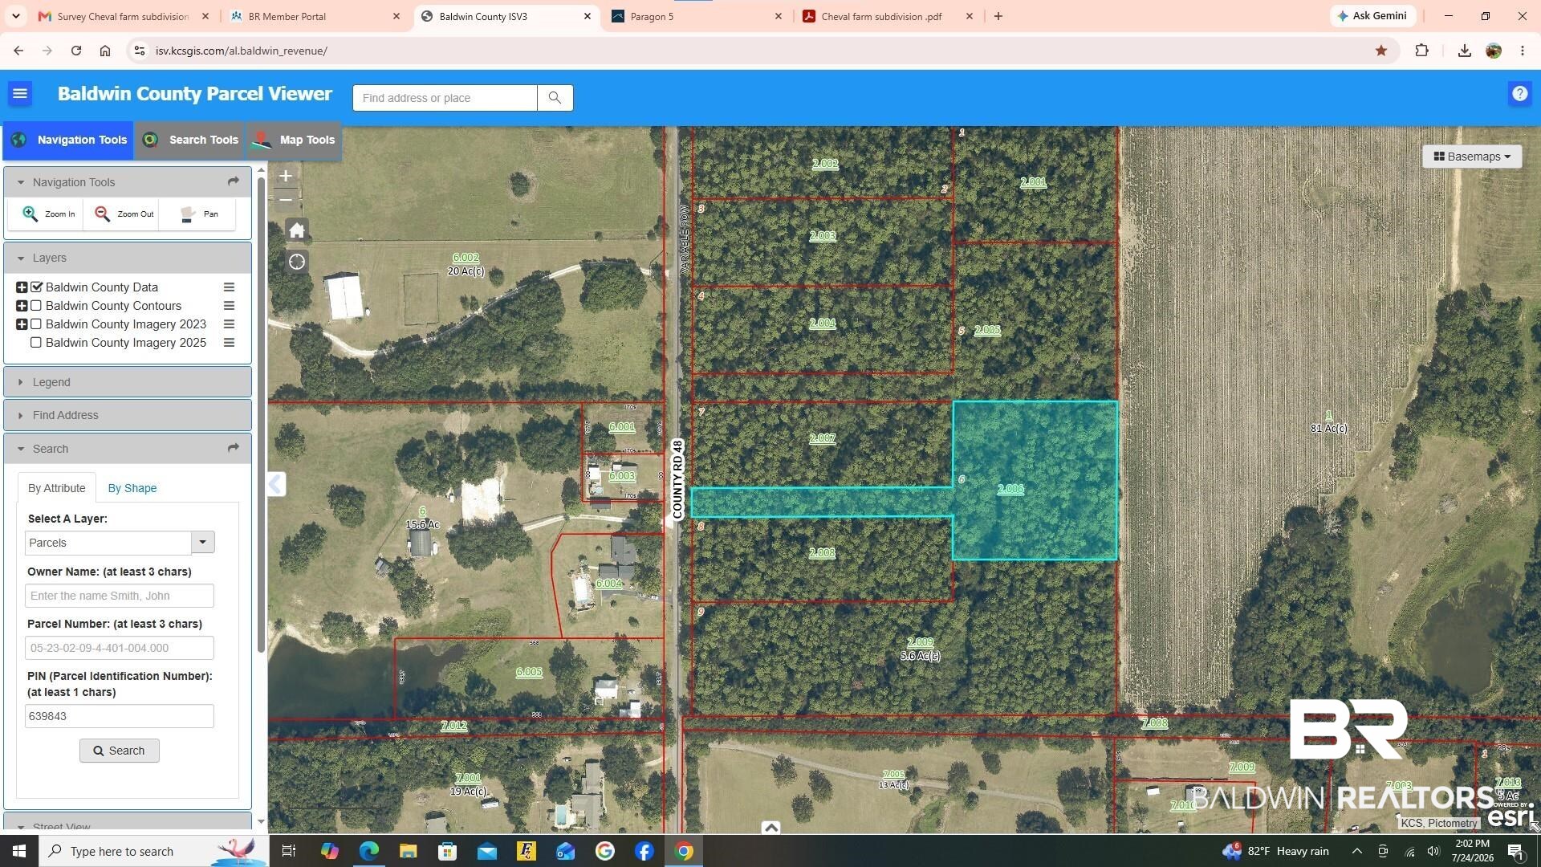Screen dimensions: 1541x867
Task: Click the map home extent button
Action: [x=297, y=230]
